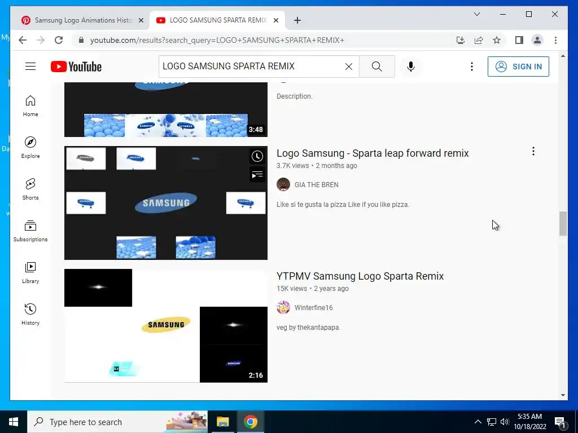The height and width of the screenshot is (433, 578).
Task: Click the SIGN IN button
Action: [x=518, y=67]
